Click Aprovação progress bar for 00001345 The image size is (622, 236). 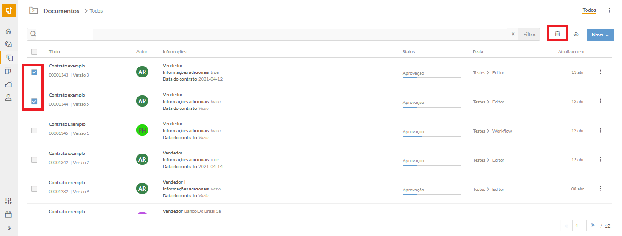tap(432, 136)
